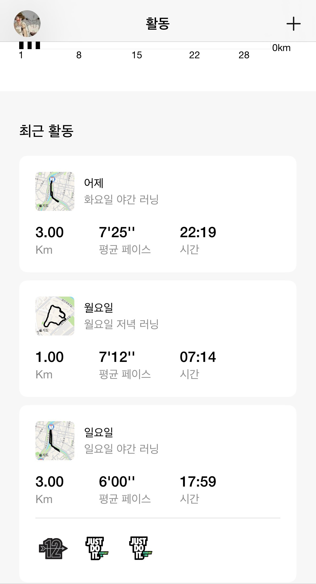The width and height of the screenshot is (316, 584).
Task: Open Tuesday night run map thumbnail
Action: point(55,191)
